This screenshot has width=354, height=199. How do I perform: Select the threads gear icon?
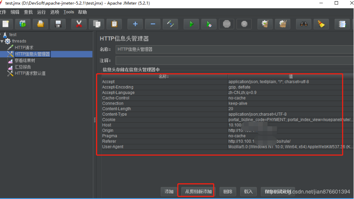pos(8,41)
